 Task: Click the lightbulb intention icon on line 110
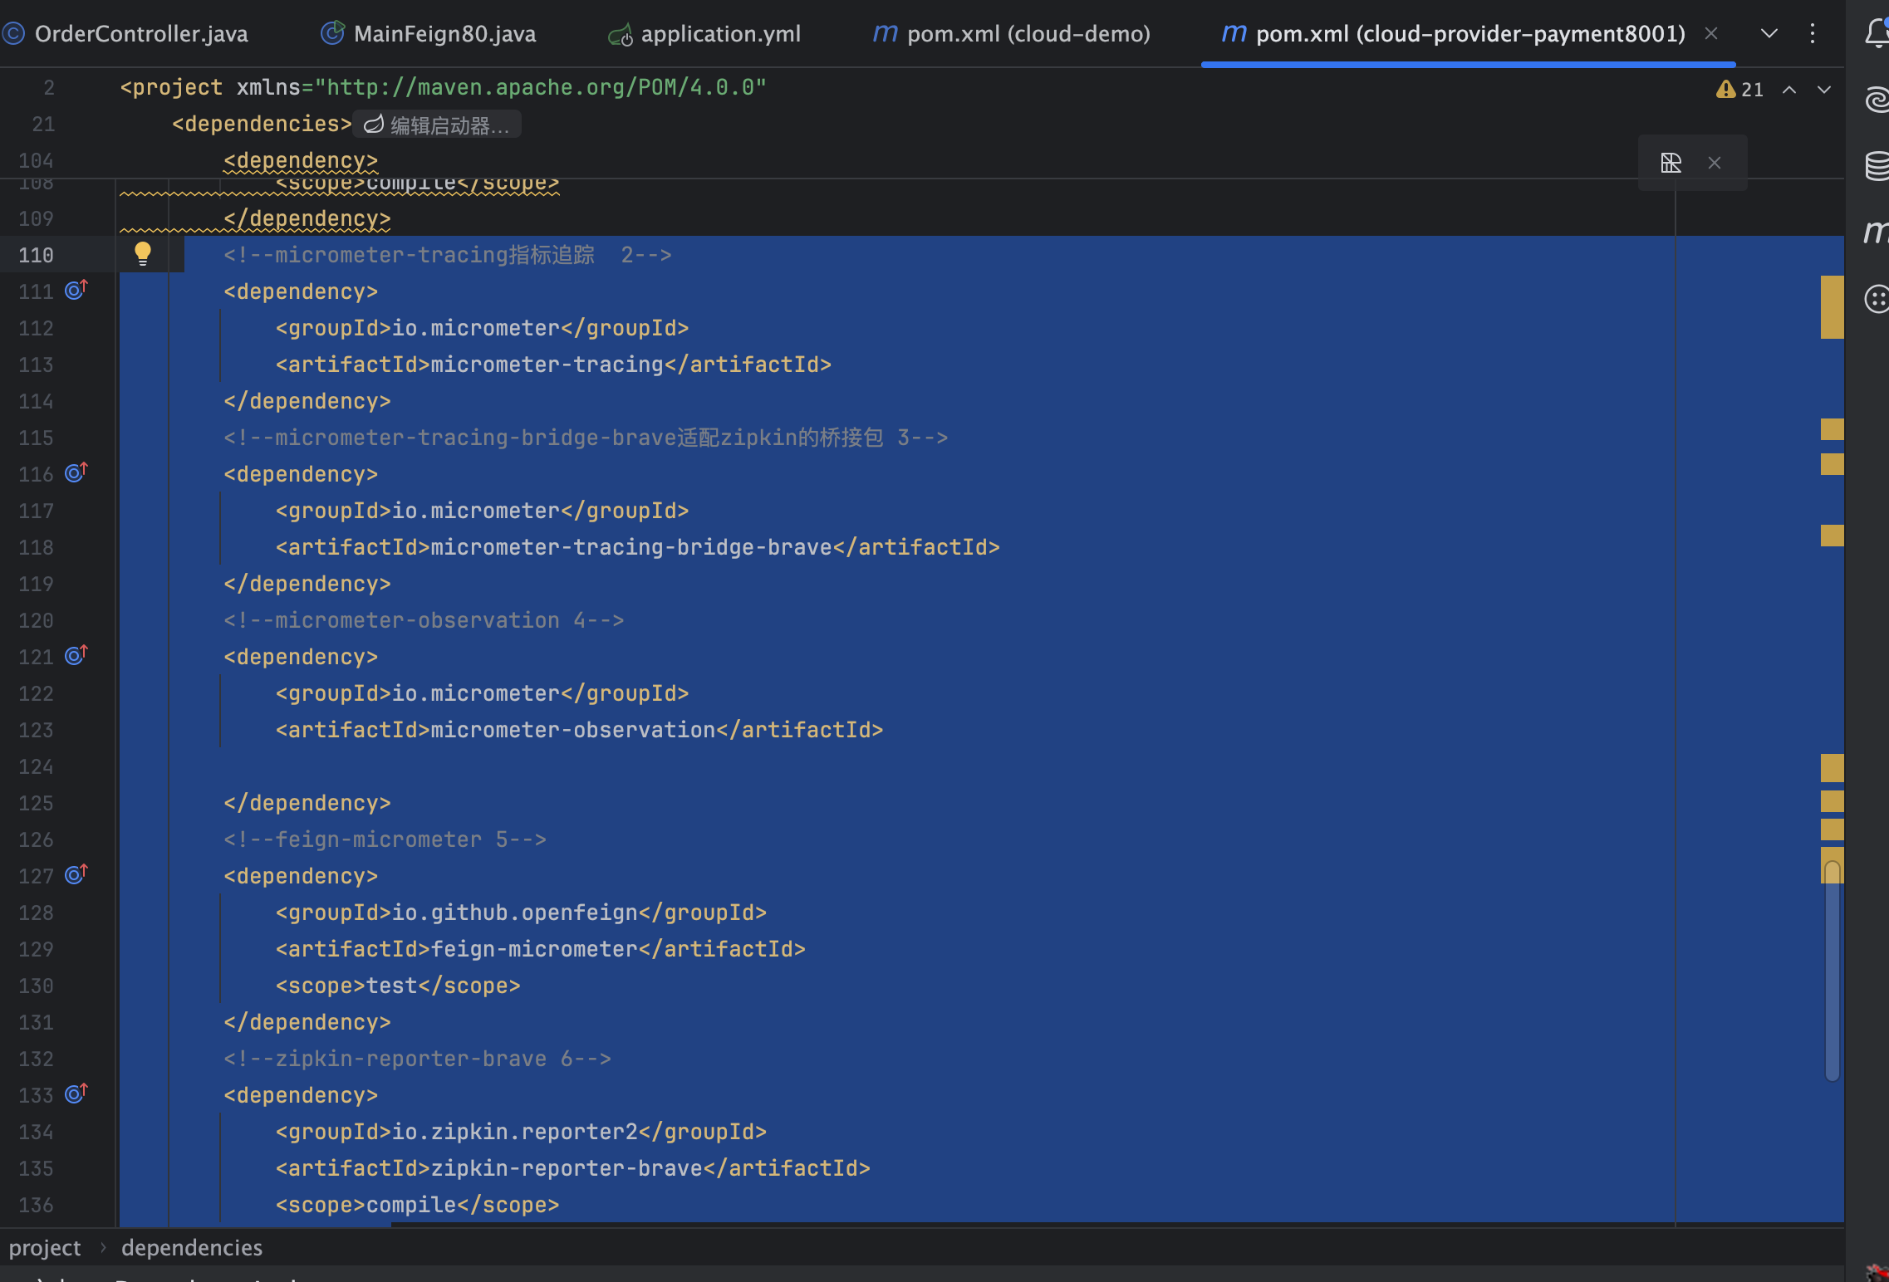[x=143, y=253]
